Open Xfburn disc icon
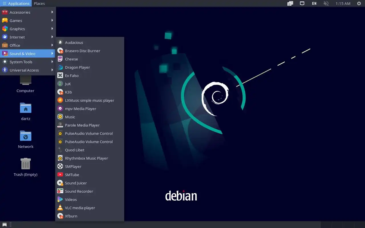The width and height of the screenshot is (365, 228). (60, 216)
